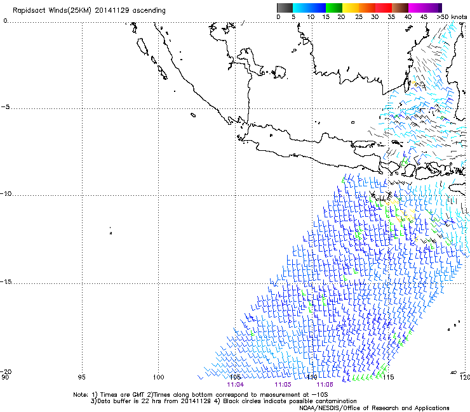Click the purple '11:06' time label
The width and height of the screenshot is (470, 412).
(x=325, y=385)
